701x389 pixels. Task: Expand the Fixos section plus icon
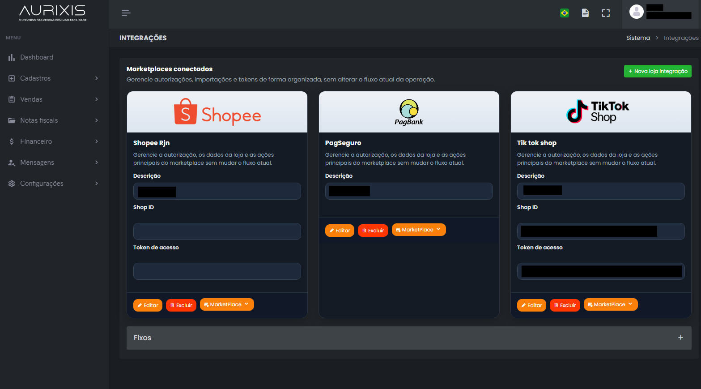click(680, 338)
